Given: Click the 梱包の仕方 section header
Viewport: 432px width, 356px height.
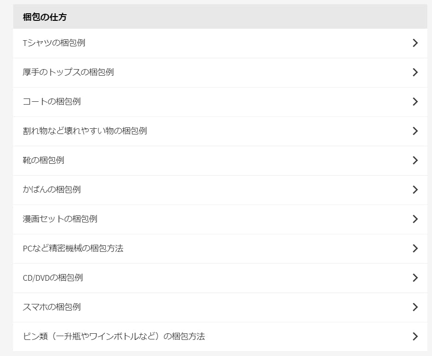Looking at the screenshot, I should (45, 18).
